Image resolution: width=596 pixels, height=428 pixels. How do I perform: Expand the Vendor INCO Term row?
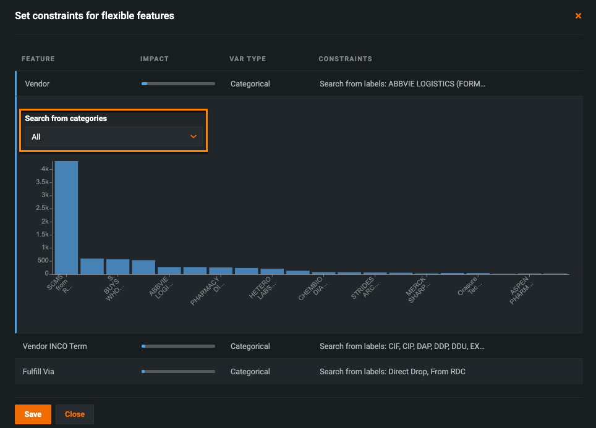pyautogui.click(x=54, y=346)
